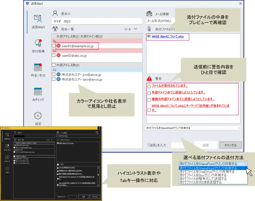The height and width of the screenshot is (201, 255).
Task: Open the WISE Alertについて.xlsx attachment link
Action: pos(168,37)
